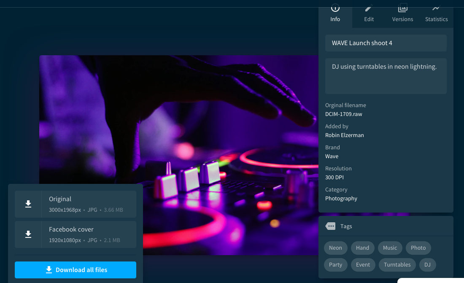This screenshot has height=283, width=464.
Task: Switch to the Statistics tab label
Action: pyautogui.click(x=436, y=19)
